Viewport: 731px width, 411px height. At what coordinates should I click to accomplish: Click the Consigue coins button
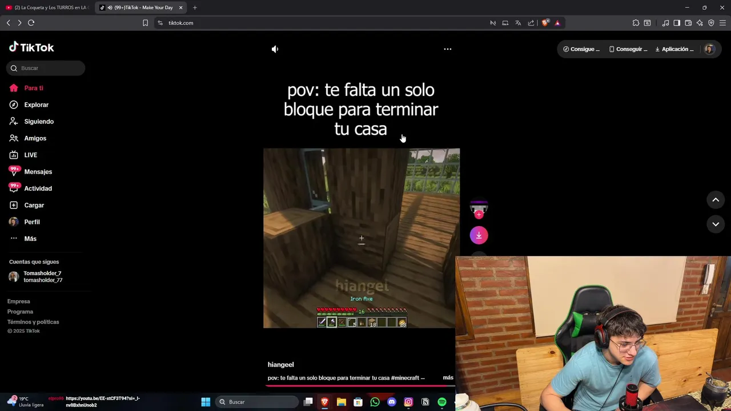click(x=581, y=49)
